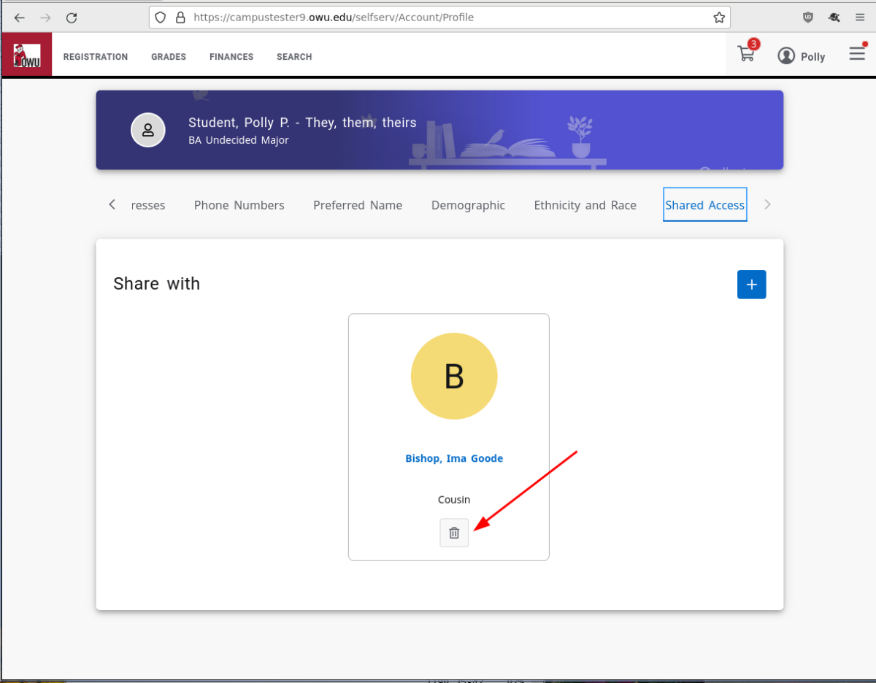The height and width of the screenshot is (683, 876).
Task: Click the URL address bar
Action: coord(440,18)
